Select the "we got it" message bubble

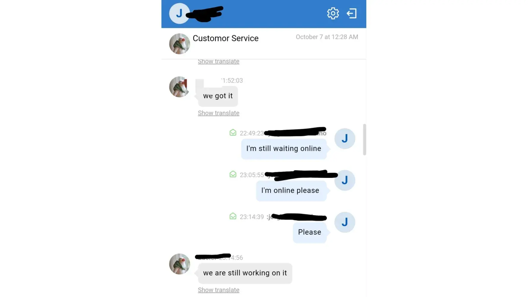click(x=218, y=96)
